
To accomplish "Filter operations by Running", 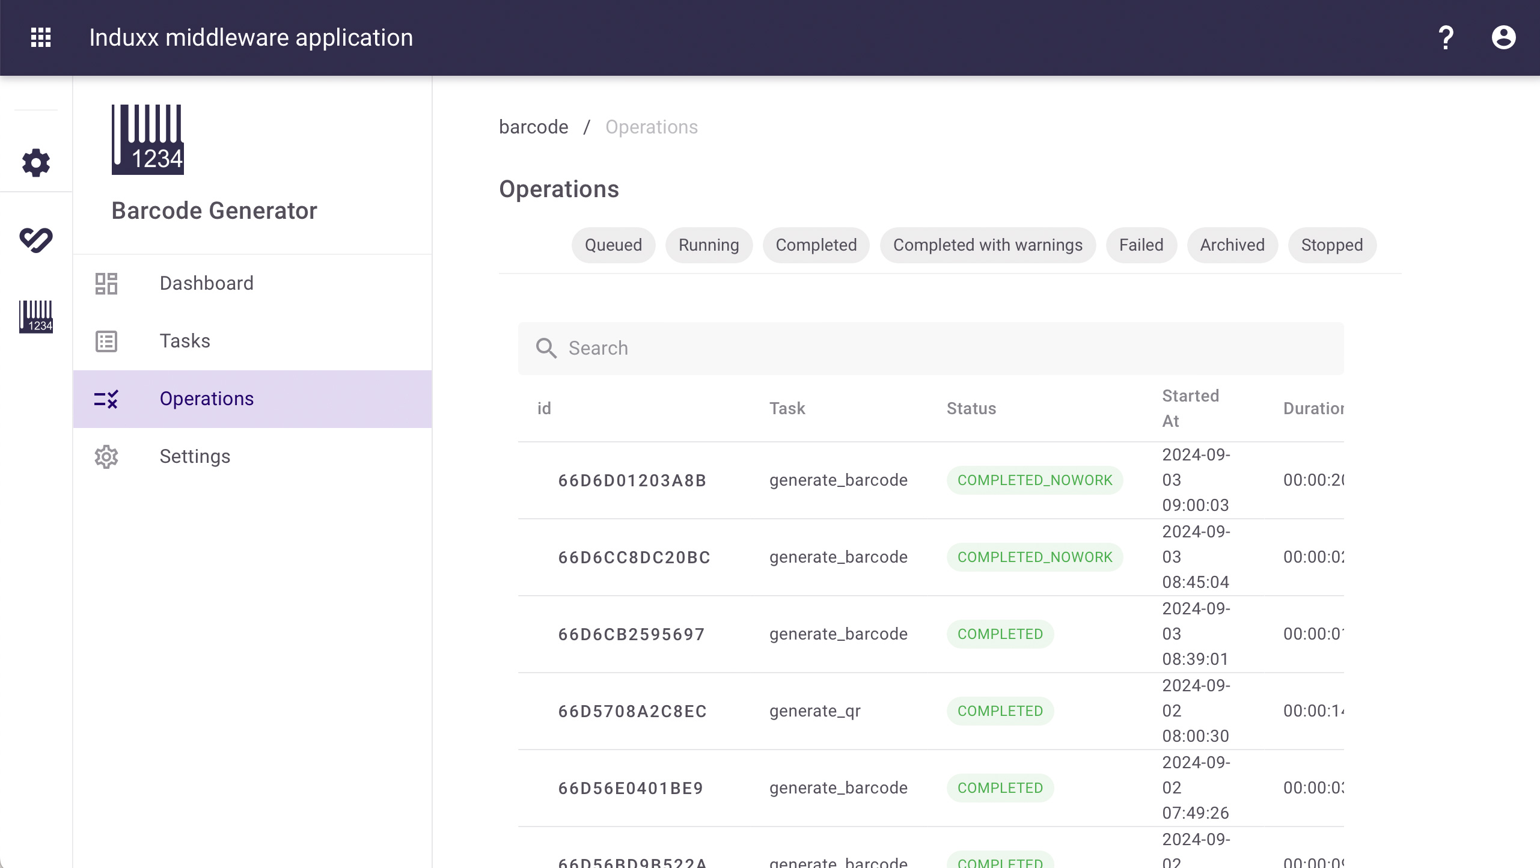I will click(x=709, y=245).
